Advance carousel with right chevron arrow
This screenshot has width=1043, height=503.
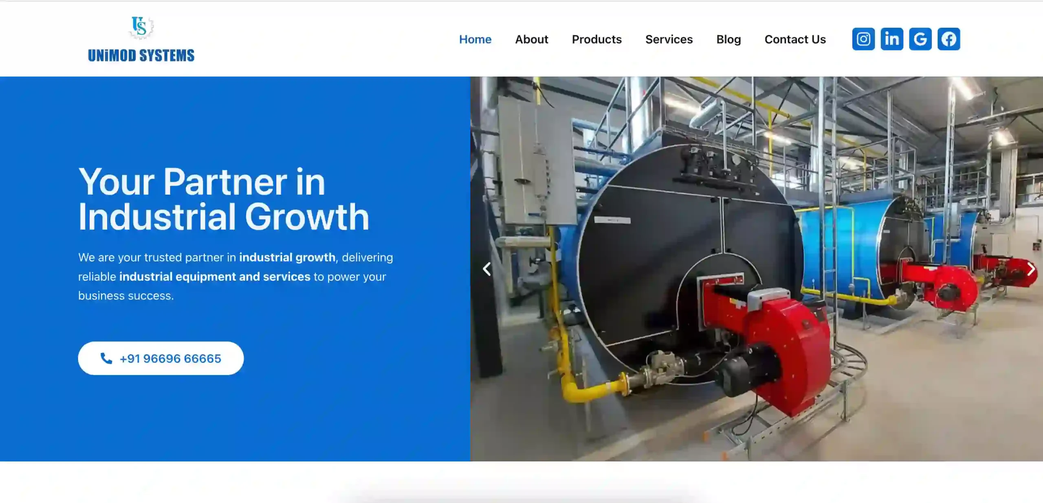click(x=1030, y=269)
